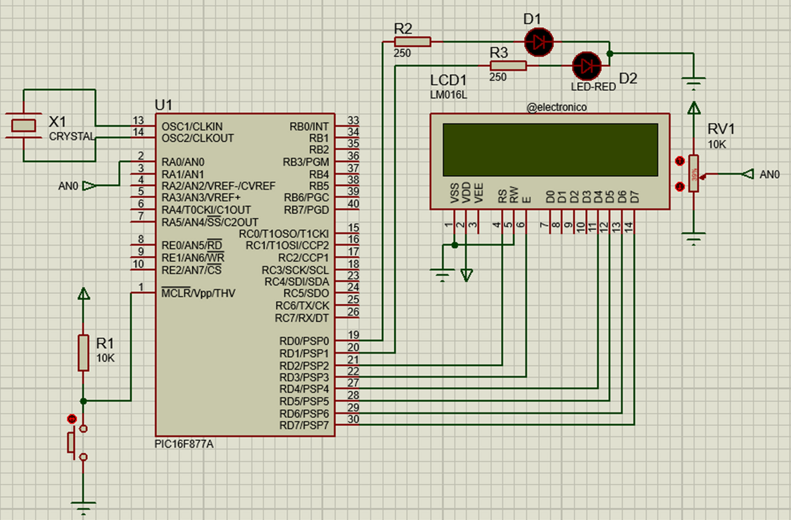Viewport: 791px width, 520px height.
Task: Click the MCLR/Vpp/THV pin label
Action: 198,292
